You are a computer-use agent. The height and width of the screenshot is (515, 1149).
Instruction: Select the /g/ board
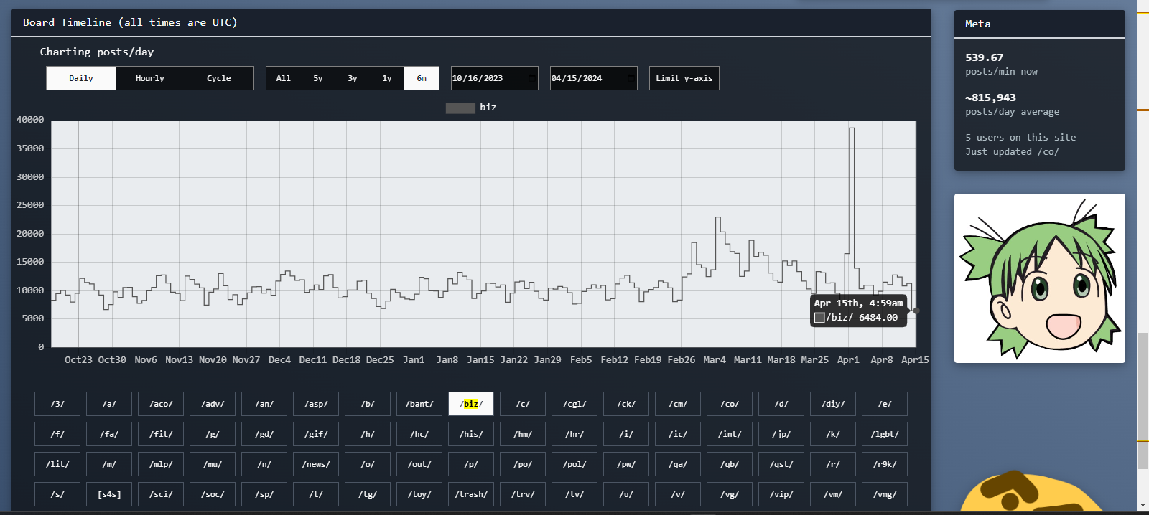tap(213, 434)
